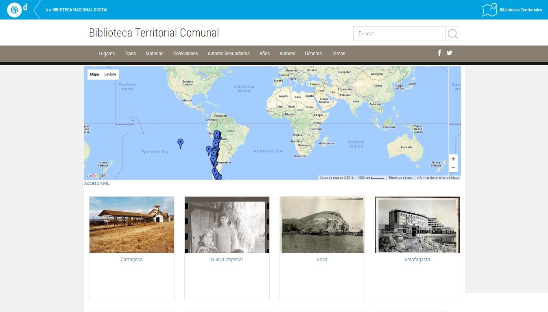Click into the Buscar search field
The height and width of the screenshot is (312, 548).
(399, 34)
